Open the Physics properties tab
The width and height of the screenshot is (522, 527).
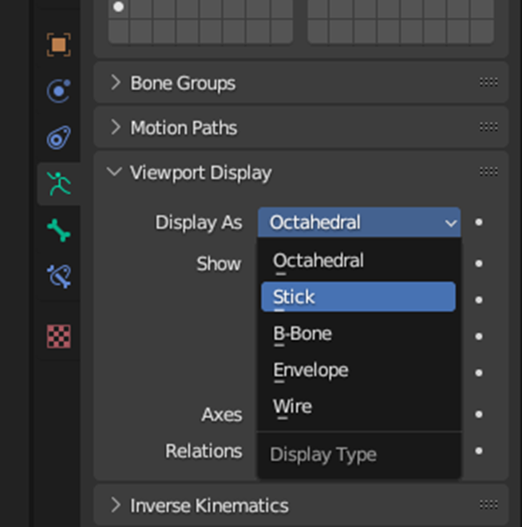58,91
